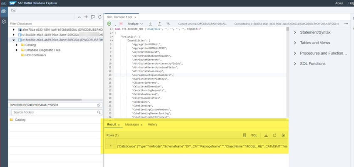Click line 13 AverageCountIgnoreNullZero in editor

152,75
